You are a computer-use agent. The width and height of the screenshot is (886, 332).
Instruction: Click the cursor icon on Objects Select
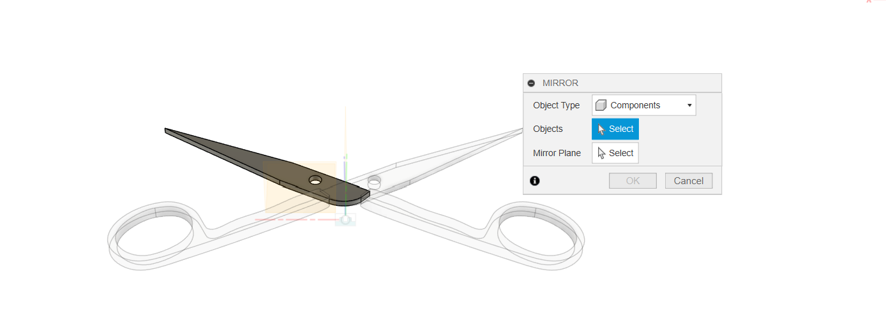tap(601, 129)
